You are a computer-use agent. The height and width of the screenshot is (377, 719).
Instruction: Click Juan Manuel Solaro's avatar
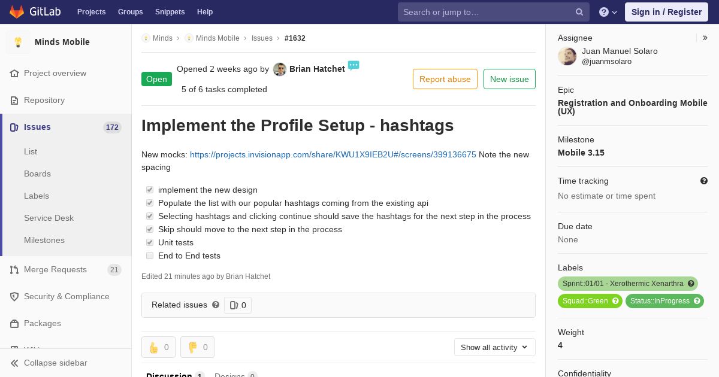point(567,56)
